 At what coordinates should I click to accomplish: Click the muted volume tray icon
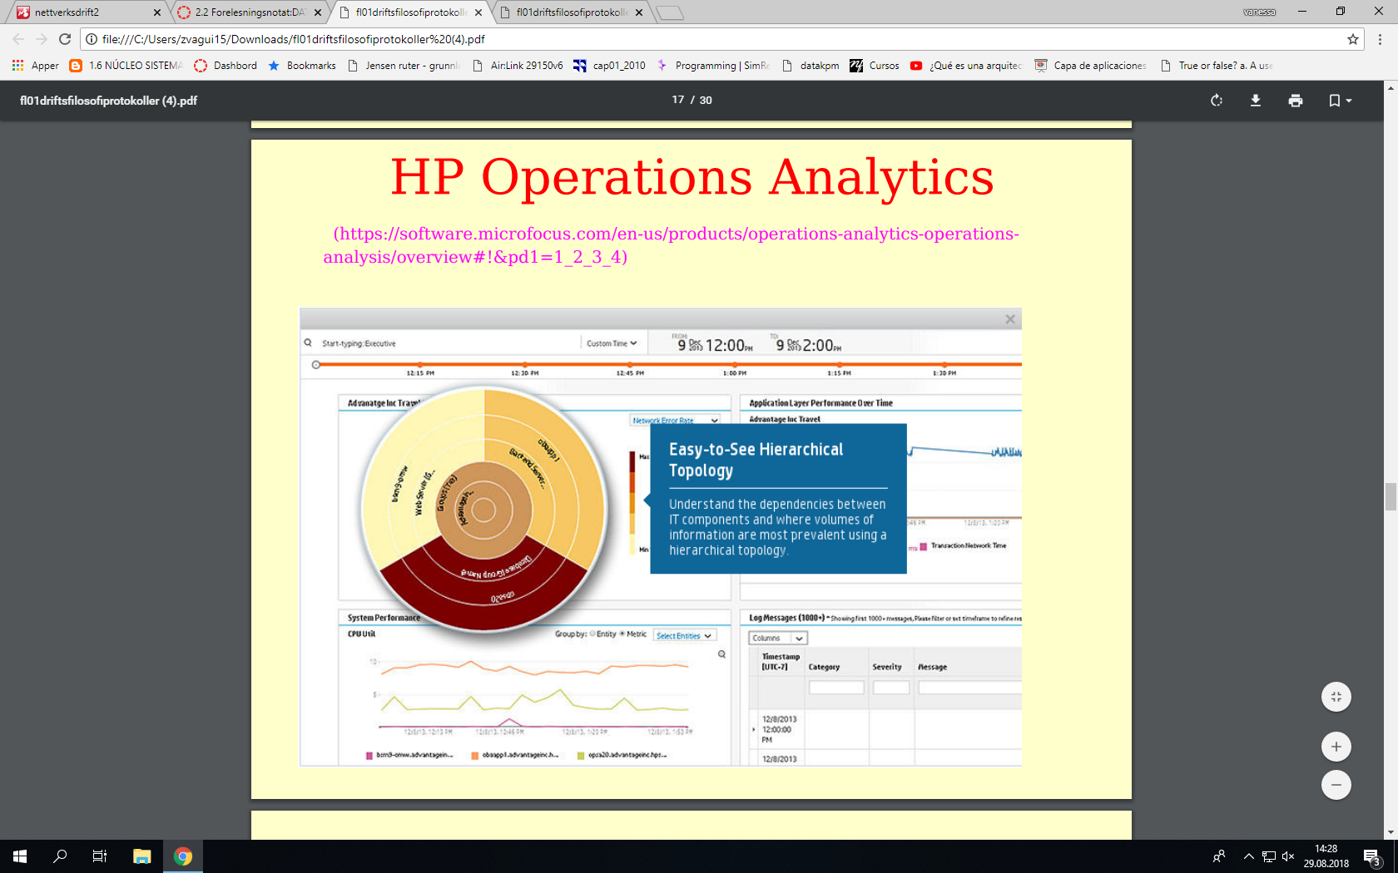[x=1288, y=856]
